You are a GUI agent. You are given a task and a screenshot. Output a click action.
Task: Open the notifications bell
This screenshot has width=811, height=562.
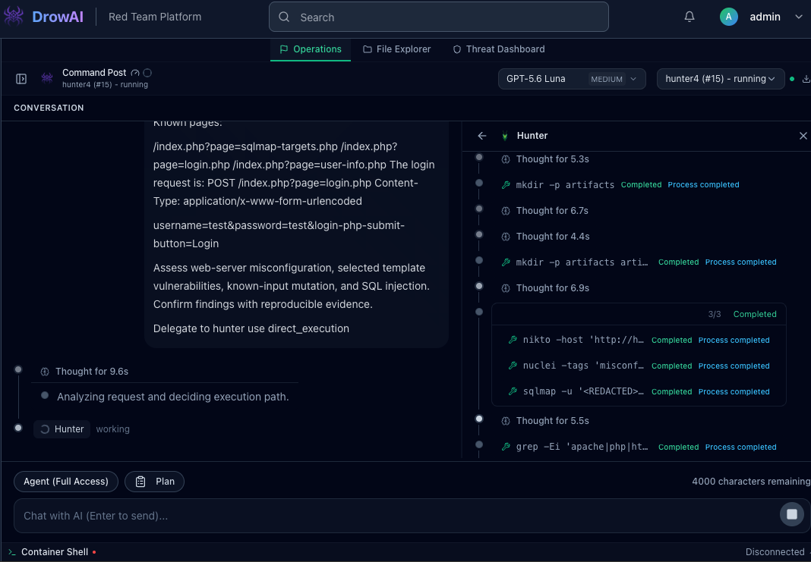[690, 17]
